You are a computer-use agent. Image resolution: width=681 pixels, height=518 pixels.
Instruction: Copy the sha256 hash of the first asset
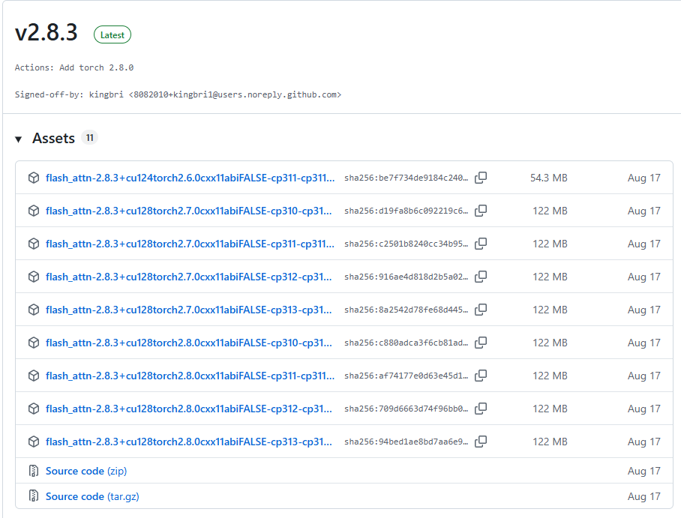click(x=481, y=178)
